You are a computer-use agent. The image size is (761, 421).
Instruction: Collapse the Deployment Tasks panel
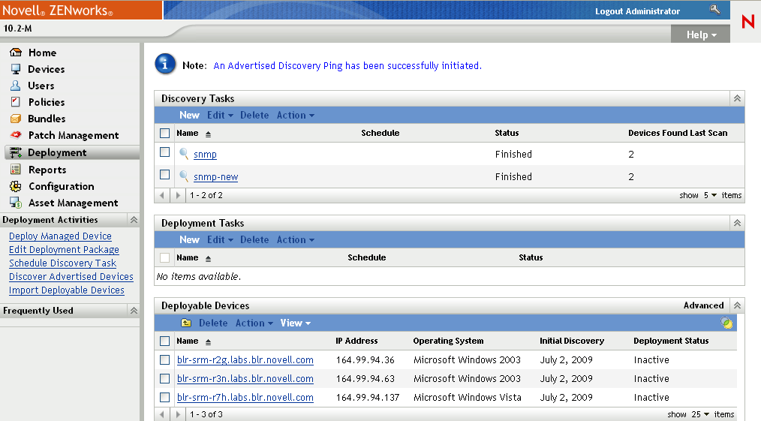[x=737, y=223]
